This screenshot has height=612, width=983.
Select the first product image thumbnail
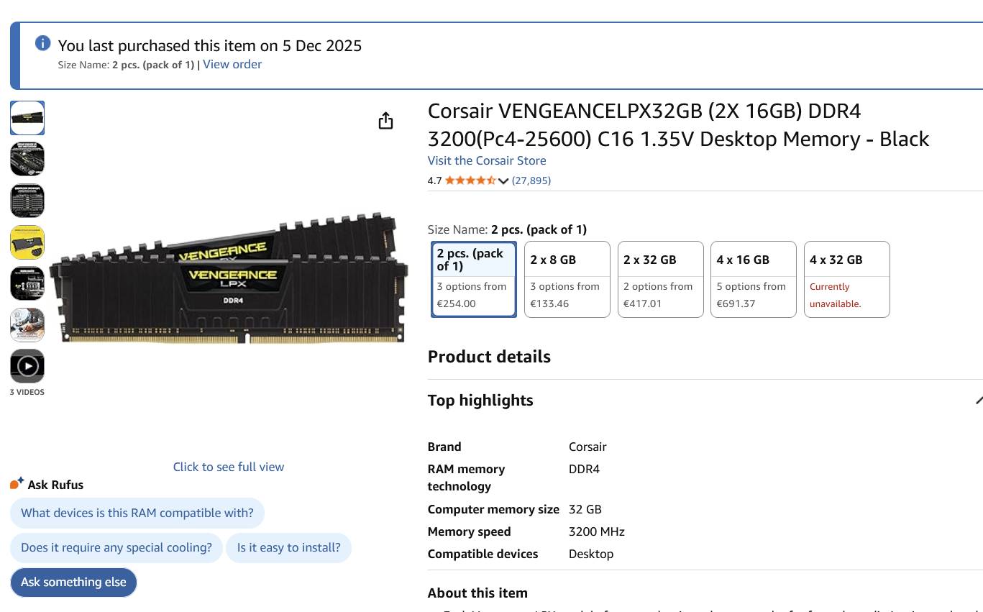27,118
